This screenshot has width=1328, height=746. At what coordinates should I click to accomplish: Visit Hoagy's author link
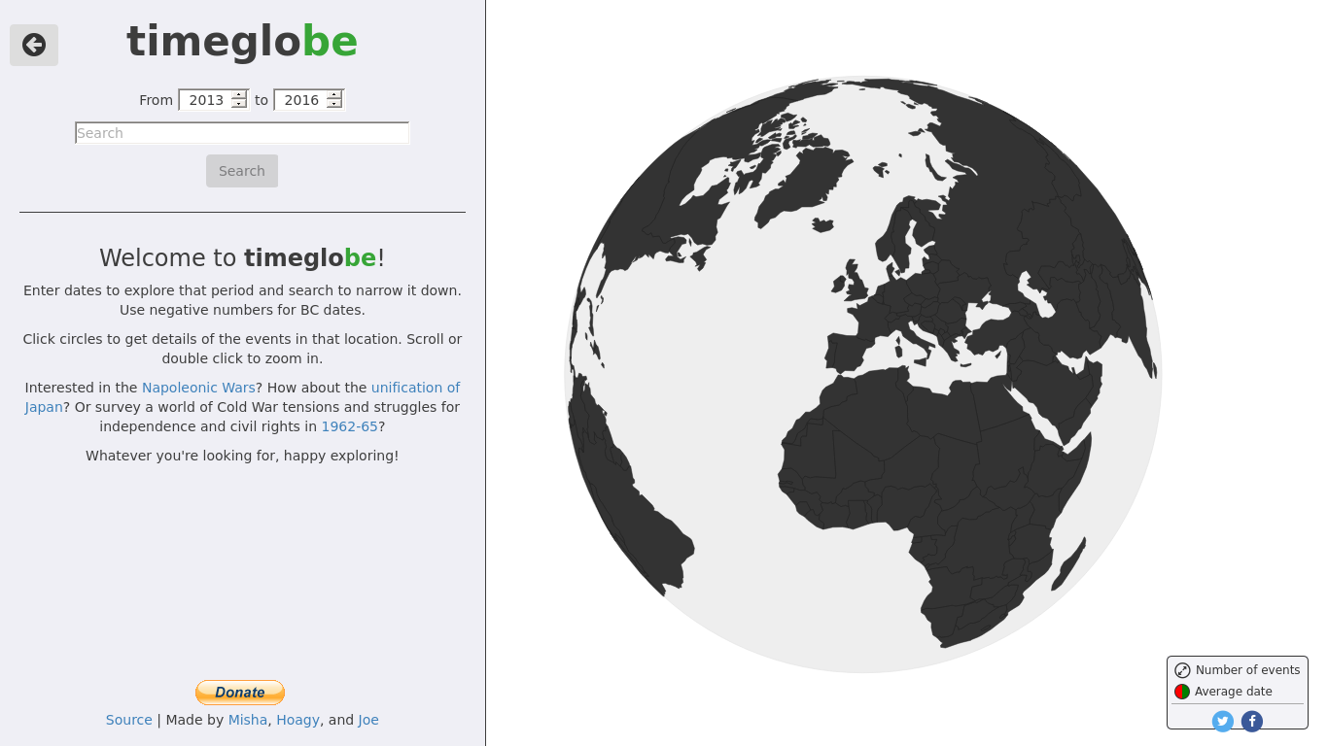pos(297,720)
